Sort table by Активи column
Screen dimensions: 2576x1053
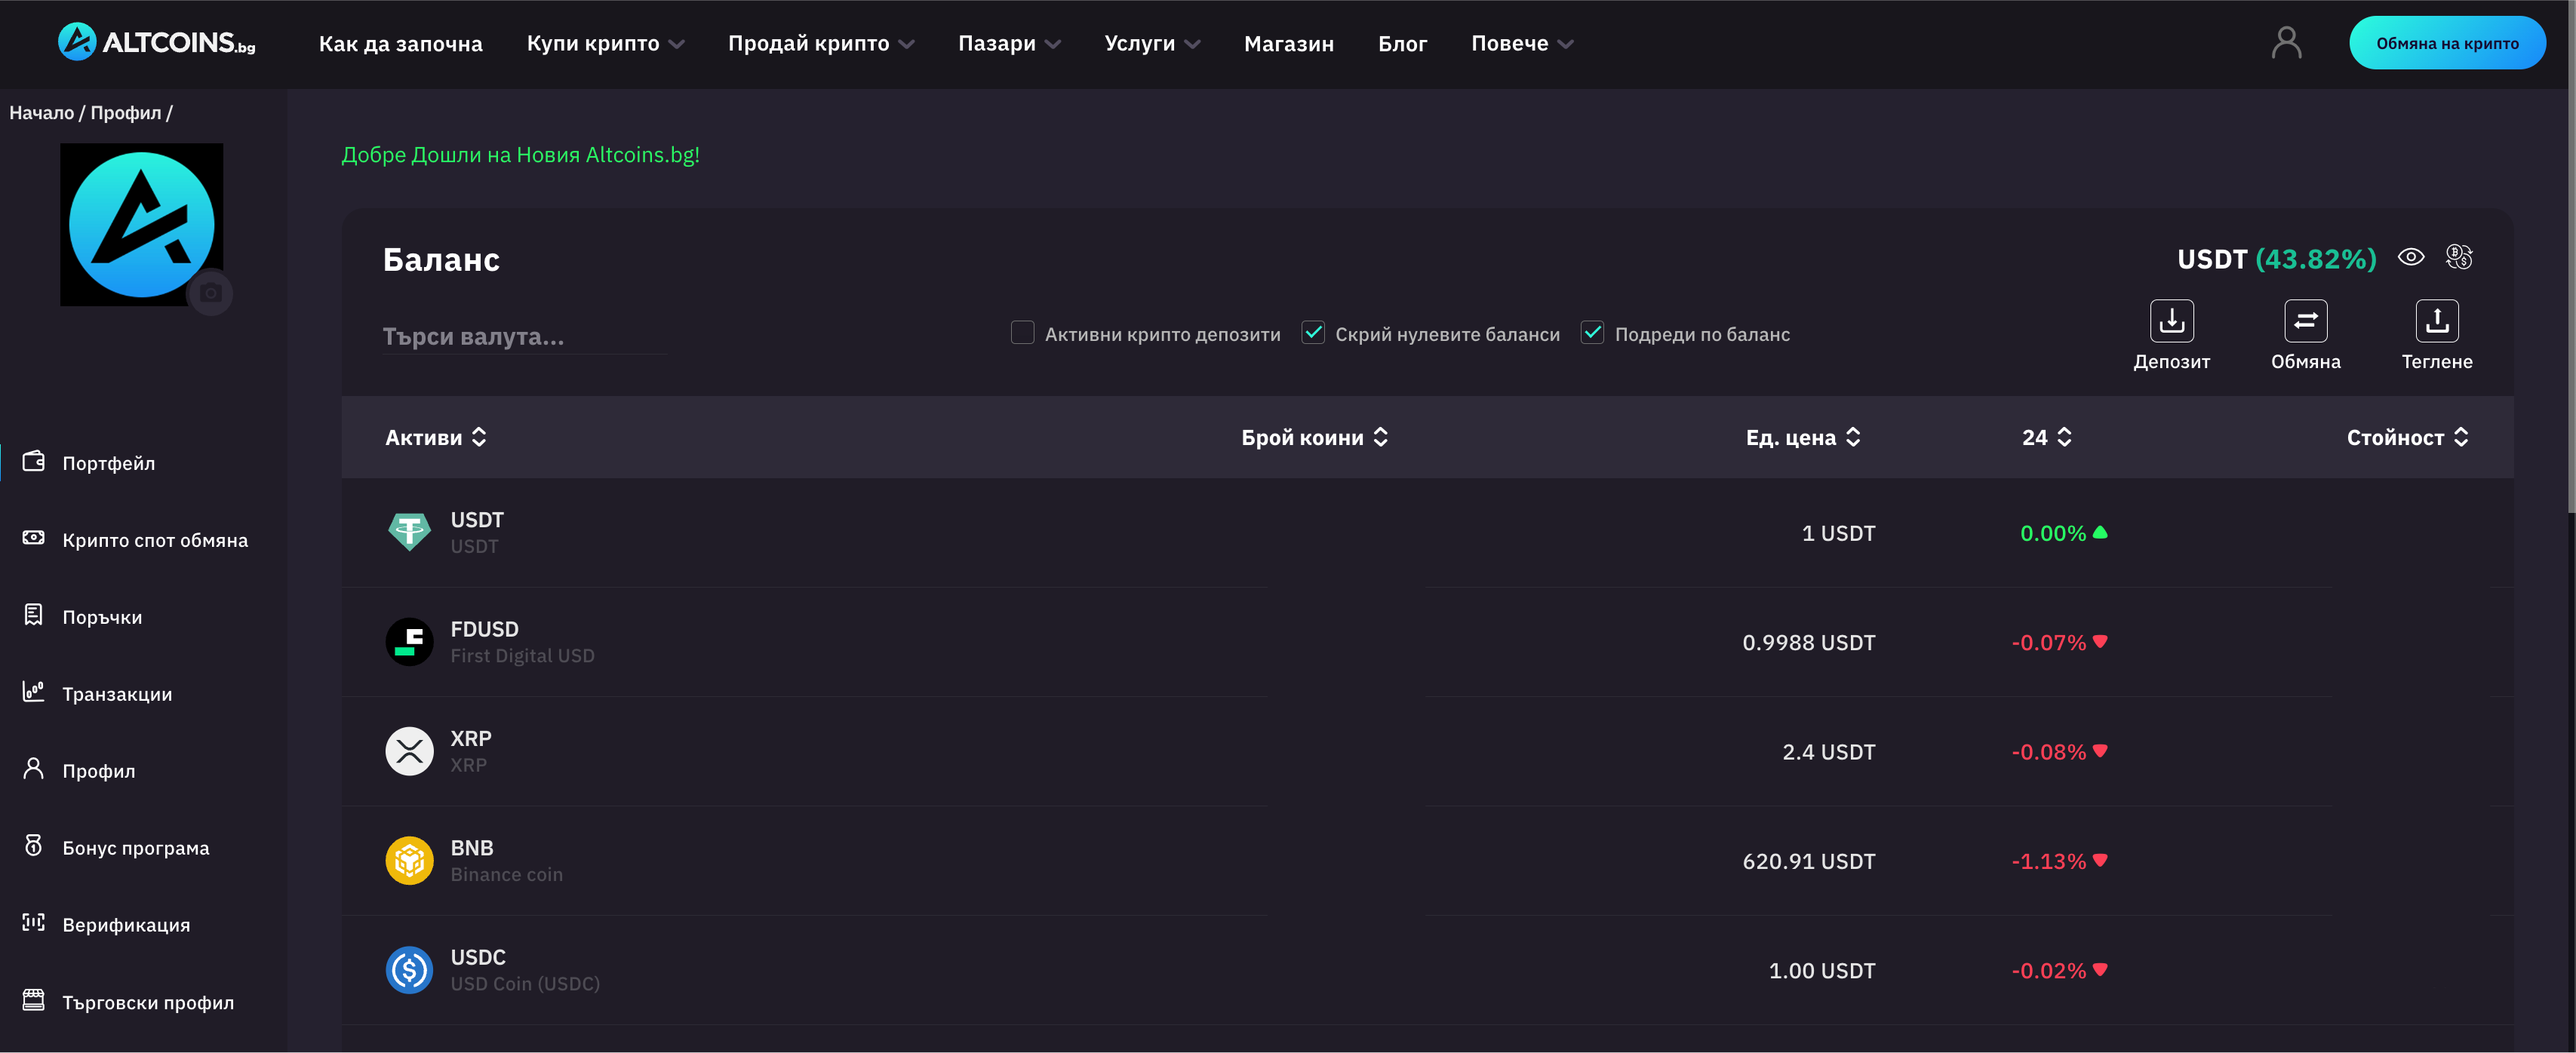[436, 438]
